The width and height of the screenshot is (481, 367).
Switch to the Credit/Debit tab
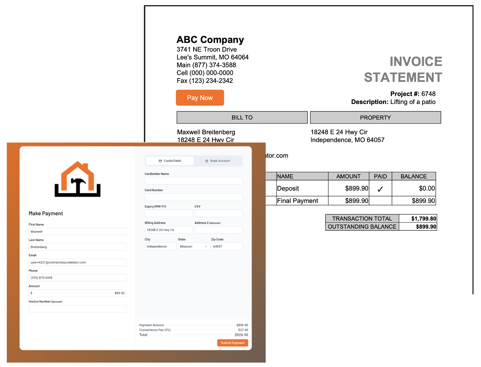pos(170,161)
